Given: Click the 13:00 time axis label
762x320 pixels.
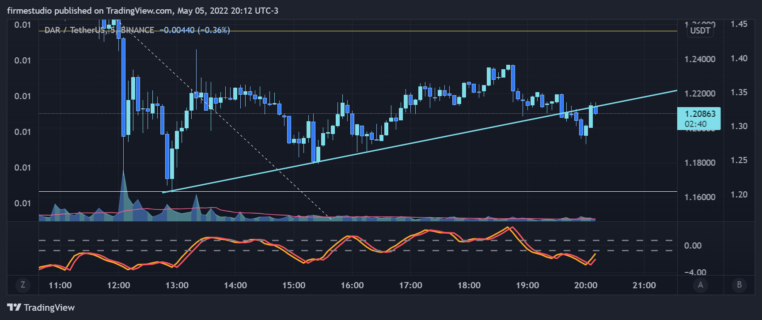Looking at the screenshot, I should [177, 285].
